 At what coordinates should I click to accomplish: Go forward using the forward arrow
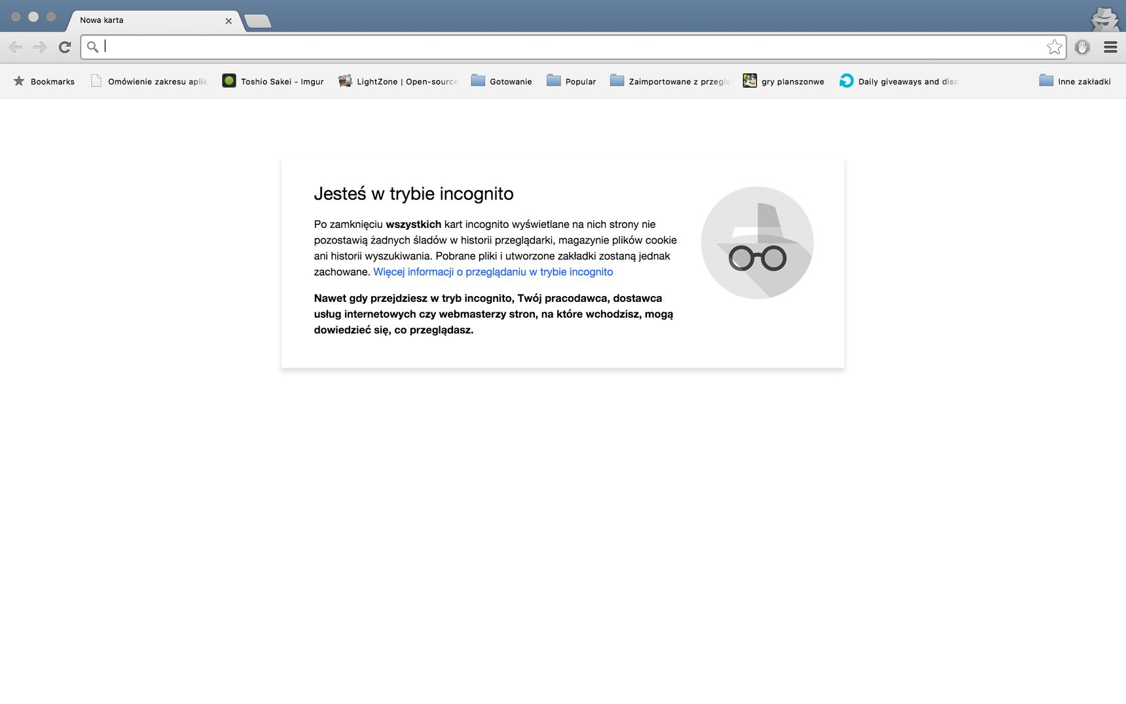pyautogui.click(x=40, y=47)
